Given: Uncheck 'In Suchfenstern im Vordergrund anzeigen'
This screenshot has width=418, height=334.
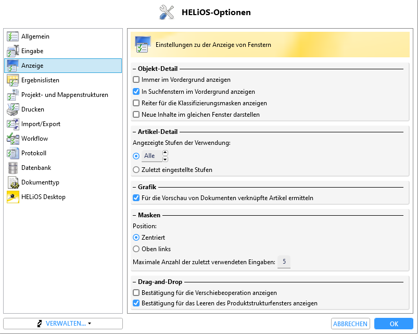Looking at the screenshot, I should pyautogui.click(x=136, y=91).
